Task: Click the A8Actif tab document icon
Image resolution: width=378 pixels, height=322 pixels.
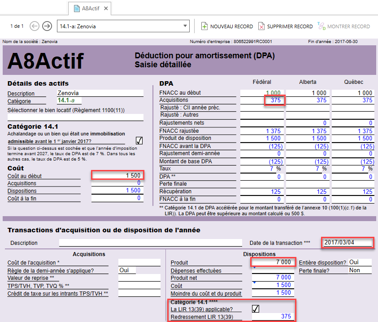Action: point(77,9)
